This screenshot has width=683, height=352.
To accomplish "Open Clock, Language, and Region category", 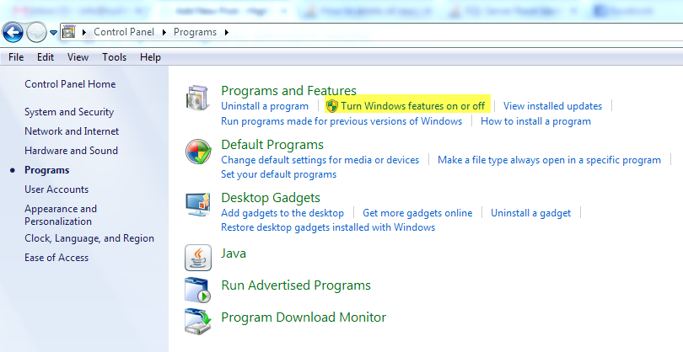I will click(x=89, y=238).
